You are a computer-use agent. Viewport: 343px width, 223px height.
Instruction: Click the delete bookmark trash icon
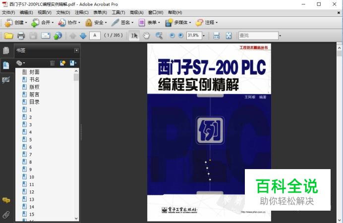pos(52,63)
